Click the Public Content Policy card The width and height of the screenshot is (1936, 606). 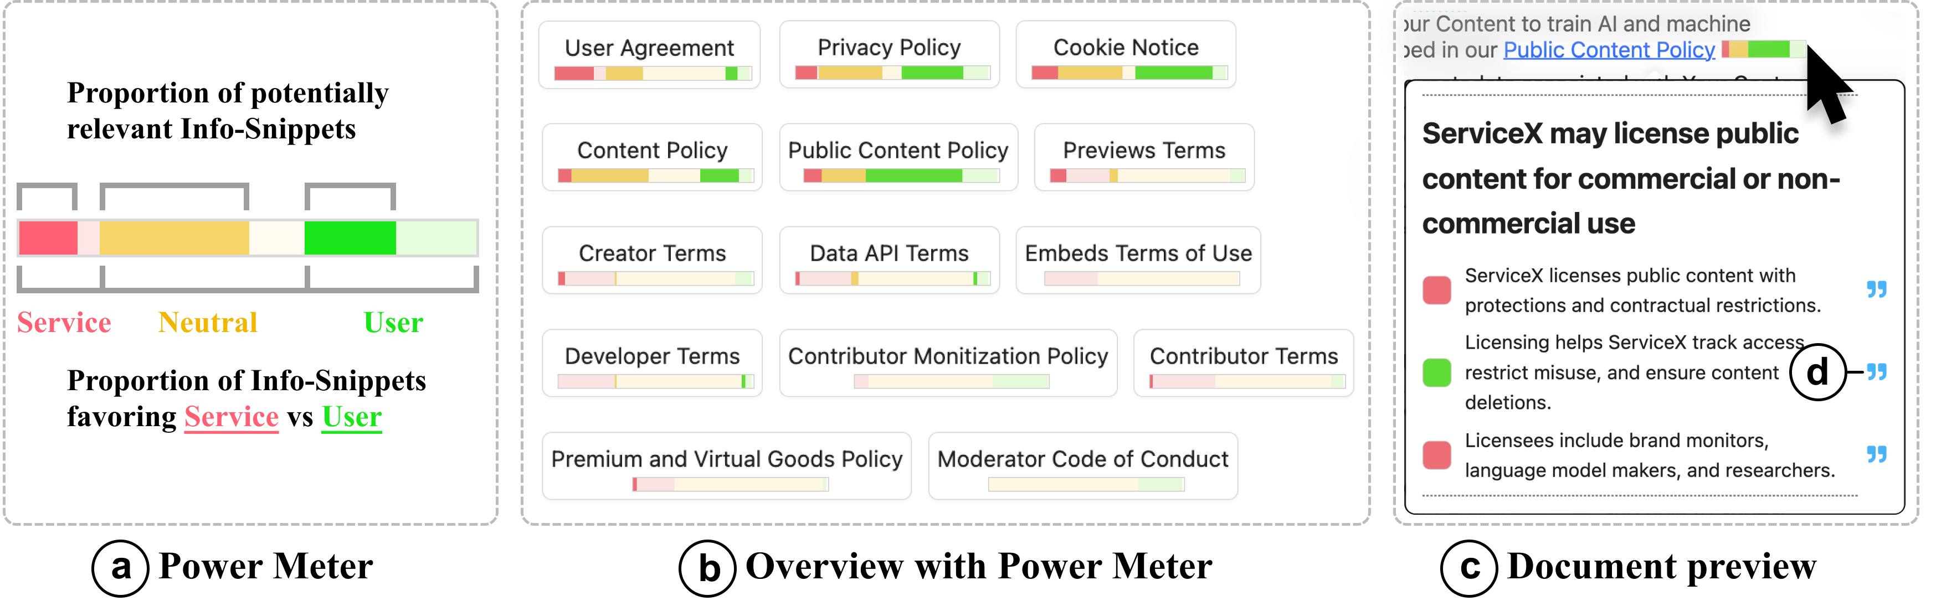(898, 158)
